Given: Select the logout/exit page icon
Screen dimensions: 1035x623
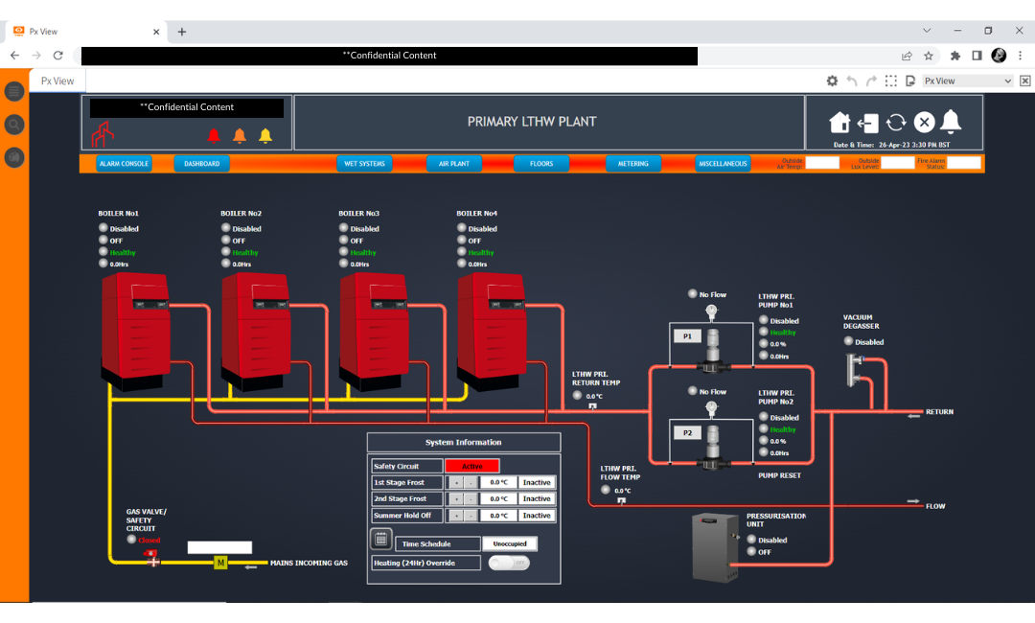Looking at the screenshot, I should (x=868, y=123).
